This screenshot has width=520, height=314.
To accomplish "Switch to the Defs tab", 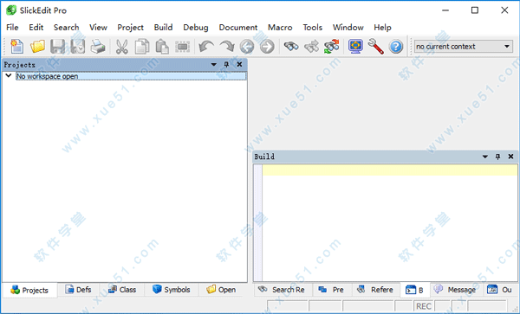I will tap(78, 290).
